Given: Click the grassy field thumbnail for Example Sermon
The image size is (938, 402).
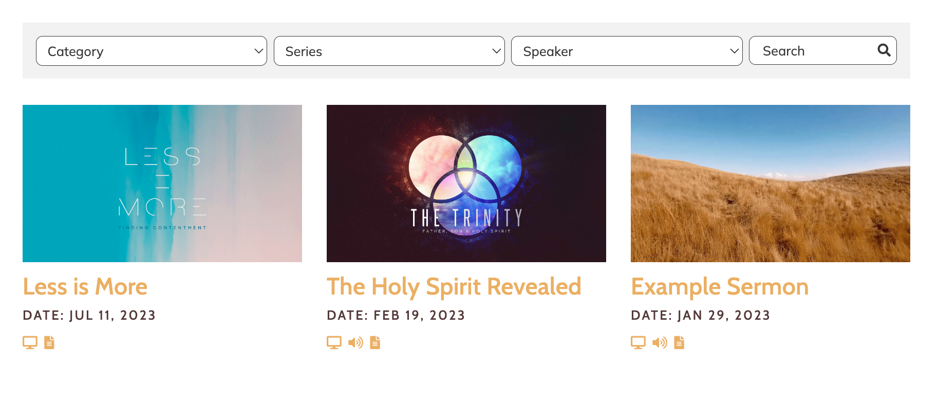Looking at the screenshot, I should [770, 184].
